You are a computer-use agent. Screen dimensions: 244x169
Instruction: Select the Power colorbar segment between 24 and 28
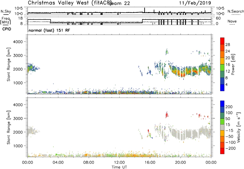click(x=222, y=48)
